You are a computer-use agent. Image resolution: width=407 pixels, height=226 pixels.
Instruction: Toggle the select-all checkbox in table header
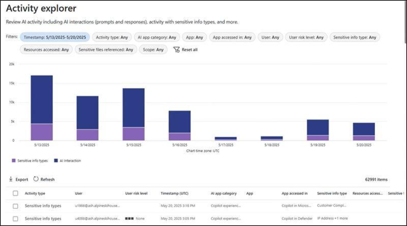pos(16,194)
